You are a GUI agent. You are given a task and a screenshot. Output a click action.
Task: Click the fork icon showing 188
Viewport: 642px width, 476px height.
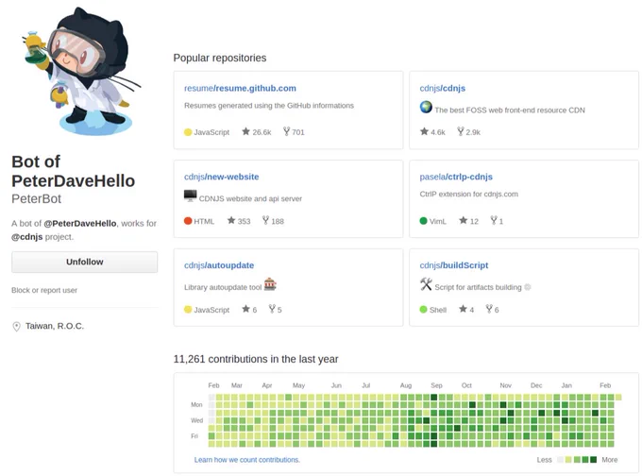(x=265, y=220)
